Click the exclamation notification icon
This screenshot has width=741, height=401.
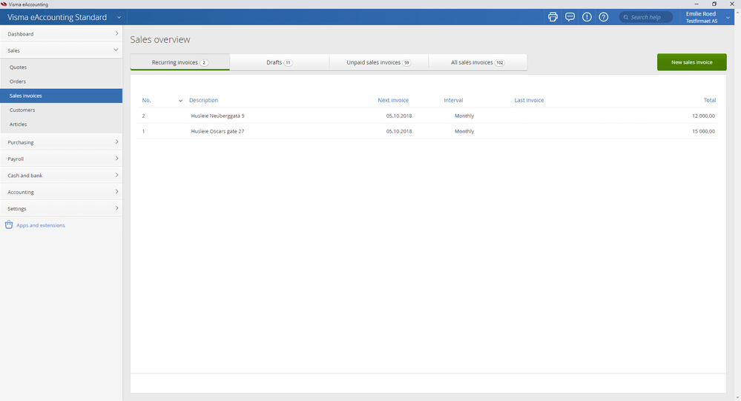(x=587, y=17)
